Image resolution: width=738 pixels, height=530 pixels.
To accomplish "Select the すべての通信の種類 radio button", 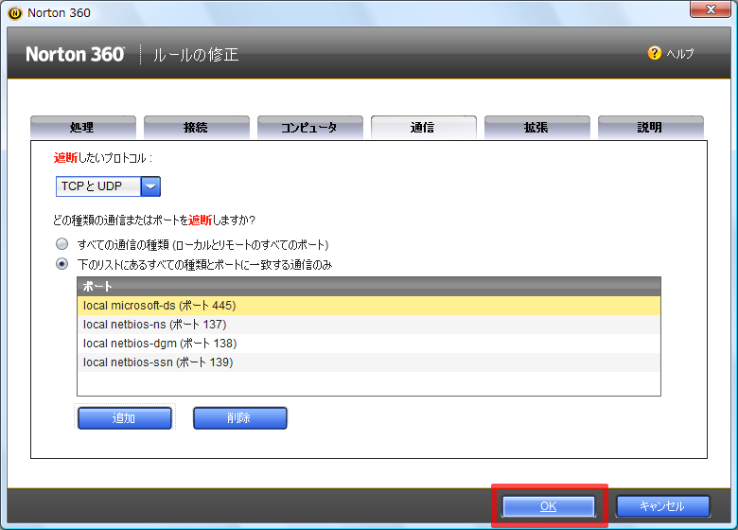I will tap(62, 244).
